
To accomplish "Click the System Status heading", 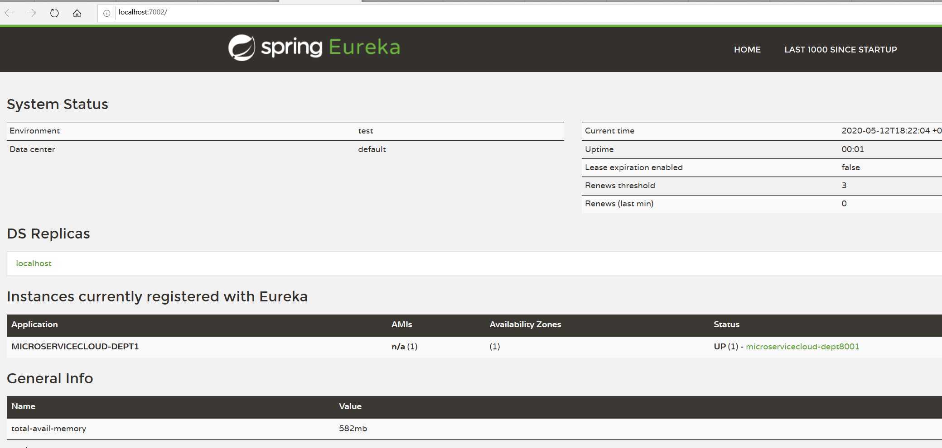I will (58, 105).
